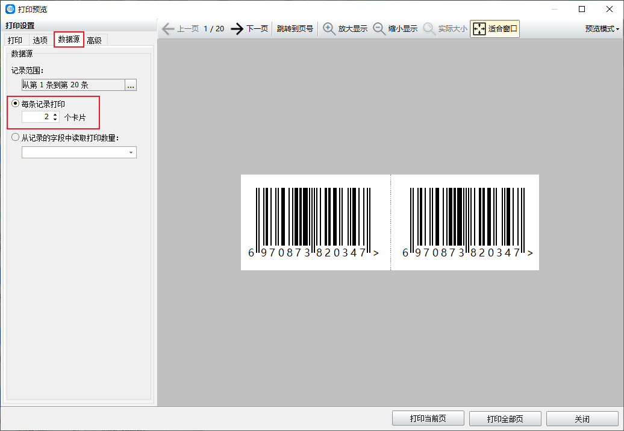Click the page indicator 1 / 20
Image resolution: width=624 pixels, height=431 pixels.
coord(214,29)
